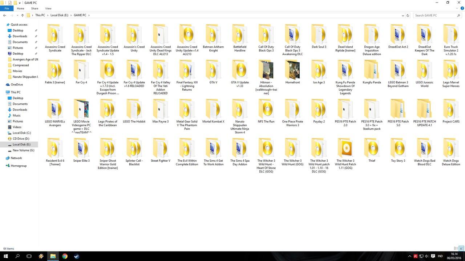
Task: Open the Watch Dogs Deluxe Edition folder
Action: point(451,152)
